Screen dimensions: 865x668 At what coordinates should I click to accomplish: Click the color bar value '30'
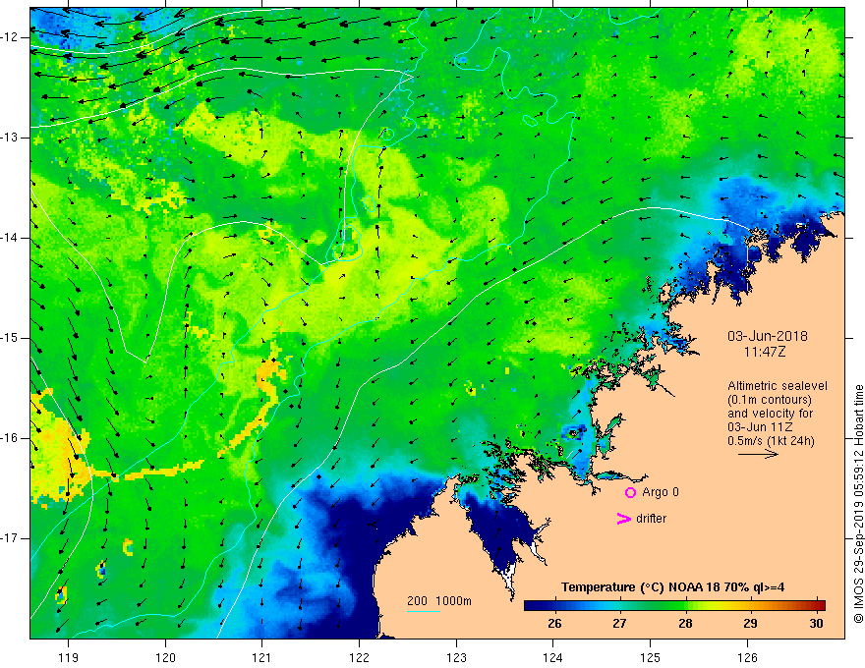(817, 624)
